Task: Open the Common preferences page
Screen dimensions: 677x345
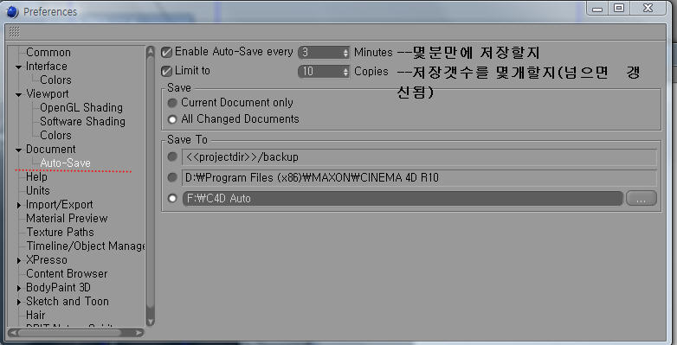Action: (48, 52)
